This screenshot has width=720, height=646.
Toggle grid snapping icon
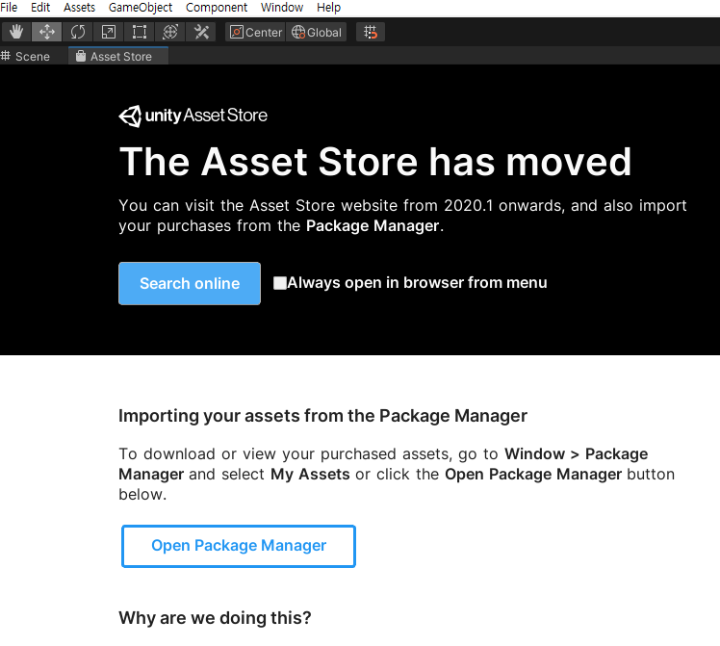371,32
